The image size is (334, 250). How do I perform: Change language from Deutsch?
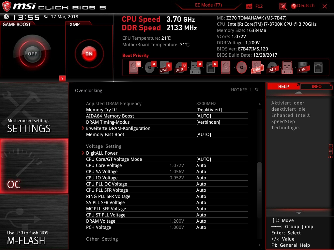pyautogui.click(x=303, y=6)
